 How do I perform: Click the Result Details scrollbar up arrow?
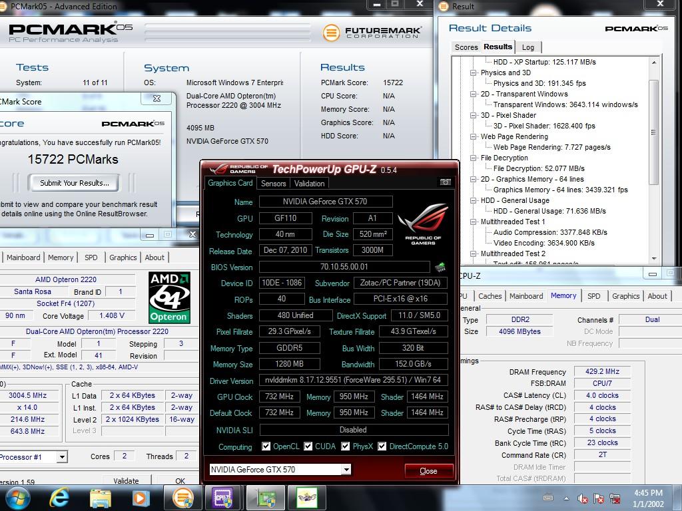(654, 63)
